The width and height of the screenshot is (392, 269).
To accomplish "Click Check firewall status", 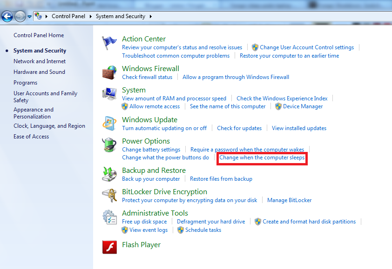I will tap(147, 77).
